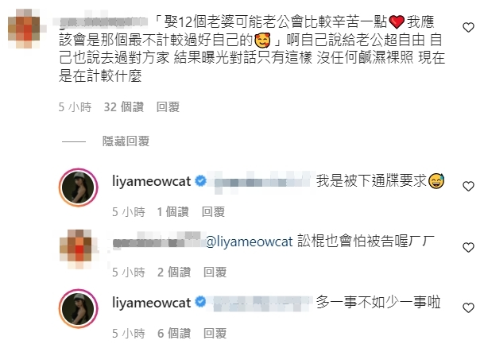This screenshot has height=344, width=484.
Task: View the 1 個讚 like count
Action: pyautogui.click(x=173, y=212)
